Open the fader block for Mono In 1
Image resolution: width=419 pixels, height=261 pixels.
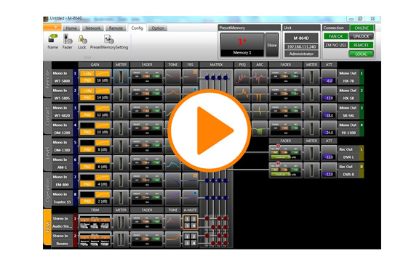pos(147,77)
